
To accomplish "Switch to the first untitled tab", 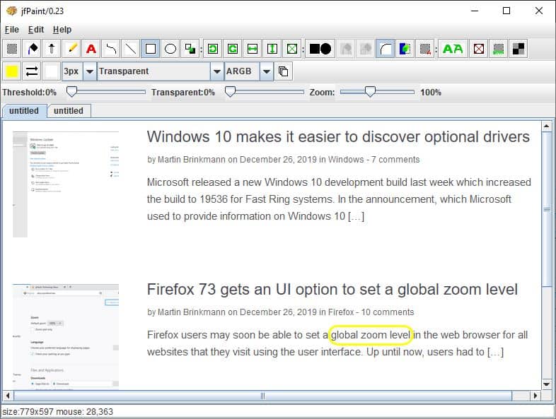I will 24,111.
